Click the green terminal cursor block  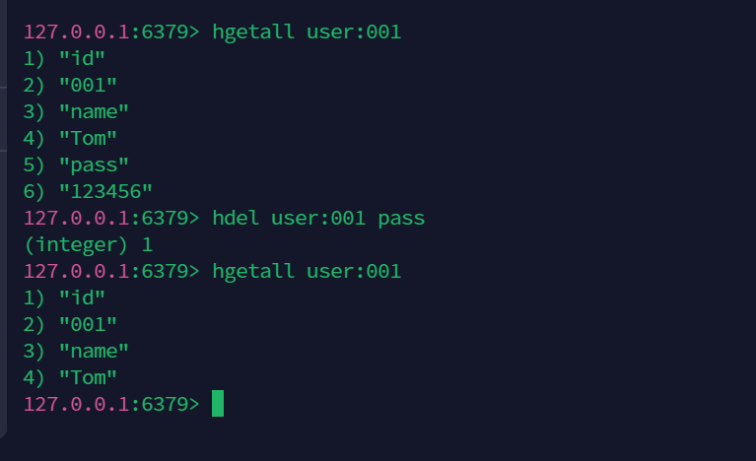point(218,404)
